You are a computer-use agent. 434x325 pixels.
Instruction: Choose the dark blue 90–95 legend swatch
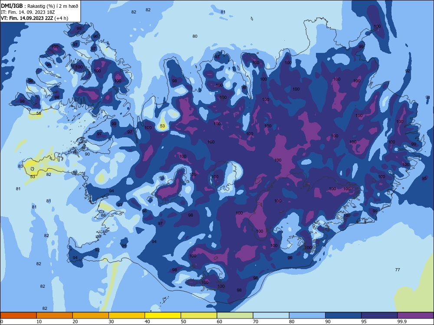tap(343, 315)
